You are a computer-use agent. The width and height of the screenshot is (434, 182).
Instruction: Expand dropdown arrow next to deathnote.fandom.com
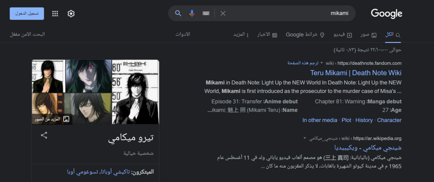coord(322,63)
